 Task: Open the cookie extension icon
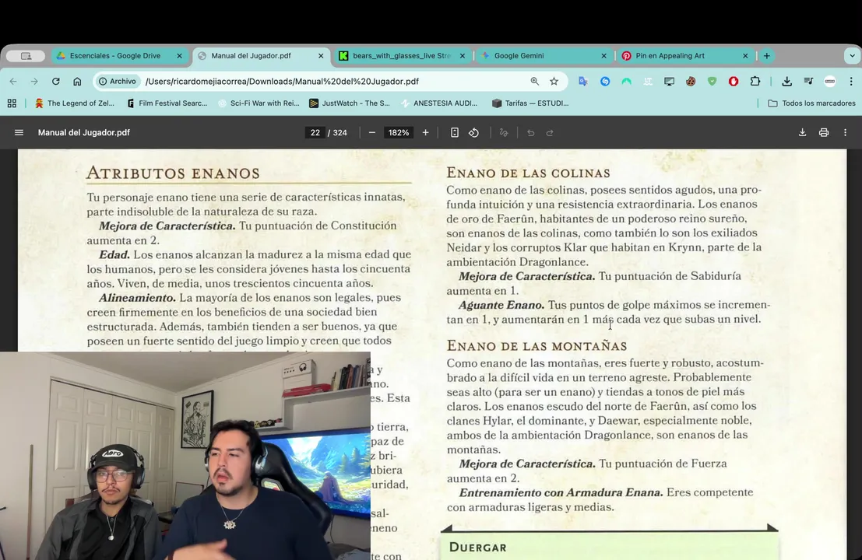691,81
